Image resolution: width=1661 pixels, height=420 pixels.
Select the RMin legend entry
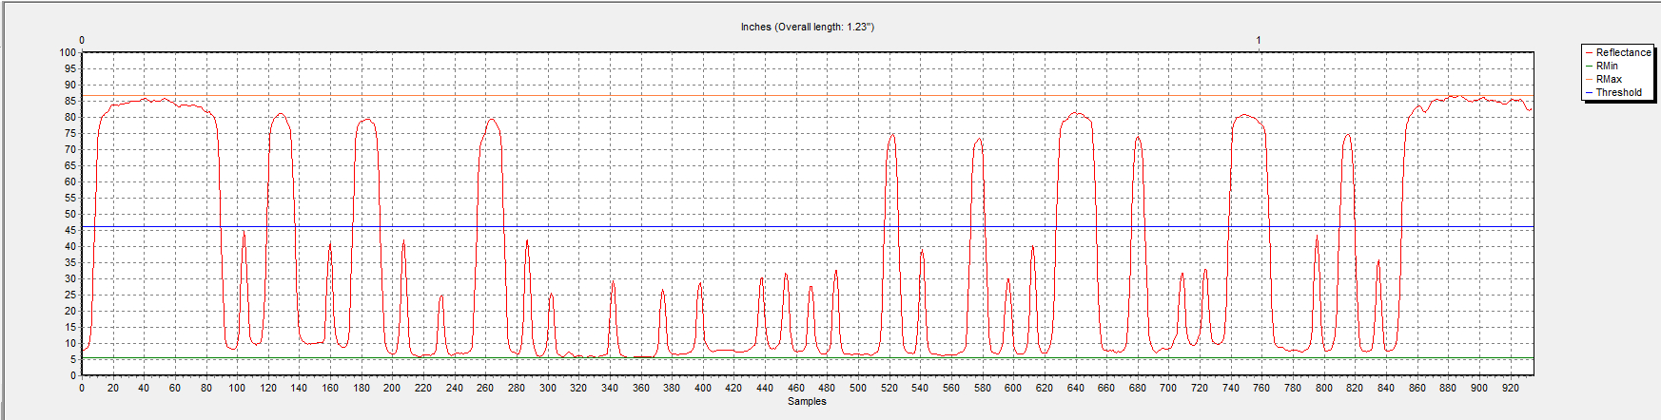coord(1607,66)
